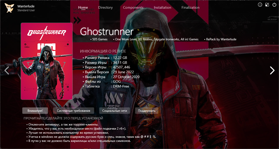Show Системные требования section
This screenshot has height=149, width=279.
pos(73,110)
